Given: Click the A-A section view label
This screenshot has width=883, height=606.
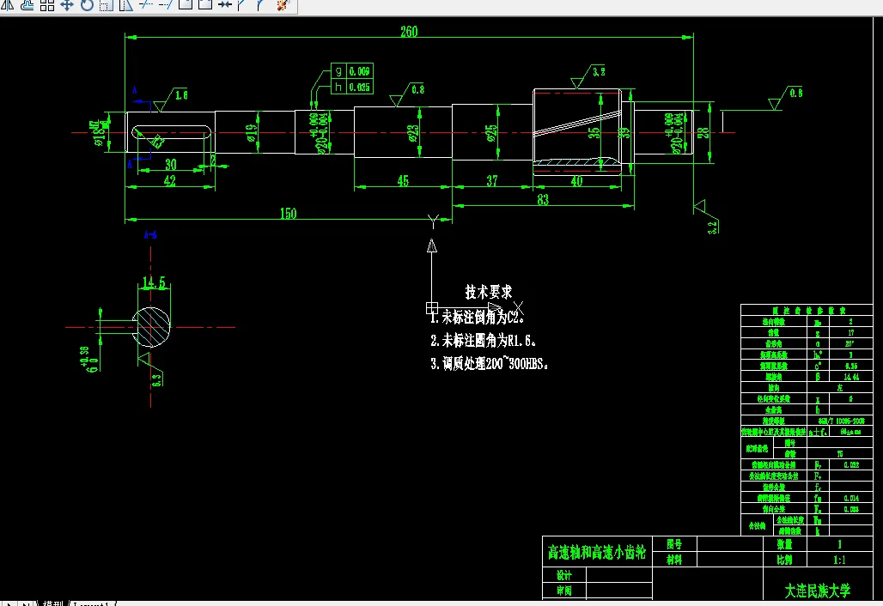Looking at the screenshot, I should (x=150, y=234).
